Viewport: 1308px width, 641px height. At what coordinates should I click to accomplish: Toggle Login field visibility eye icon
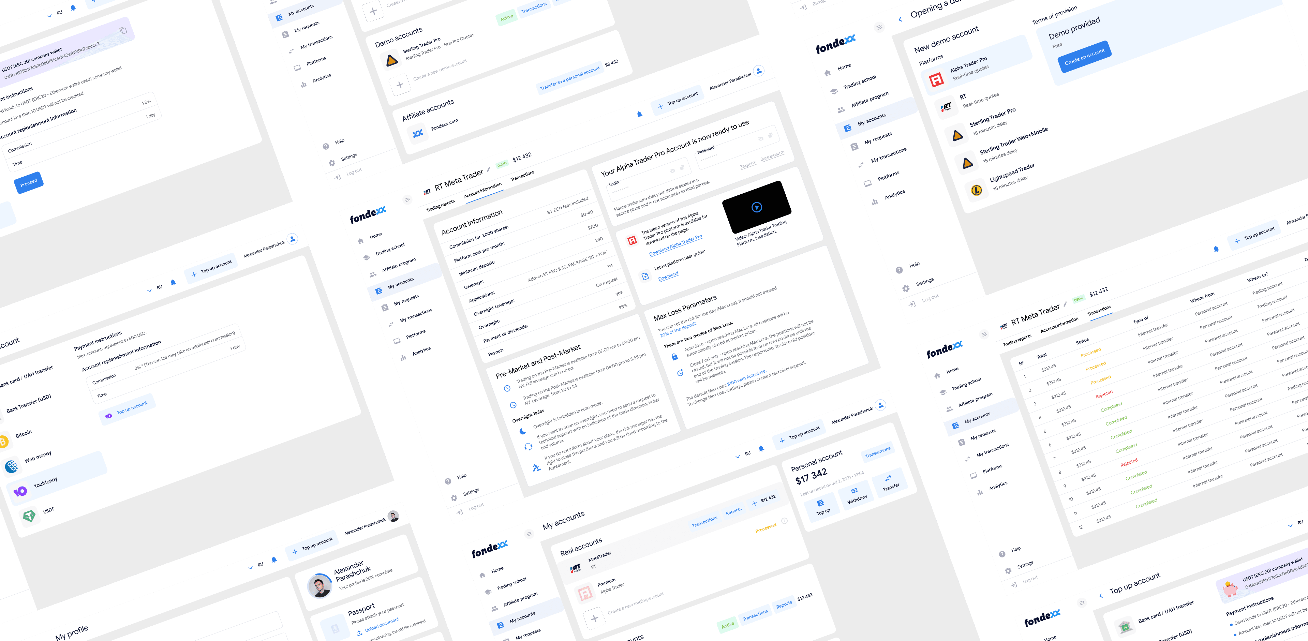point(672,170)
